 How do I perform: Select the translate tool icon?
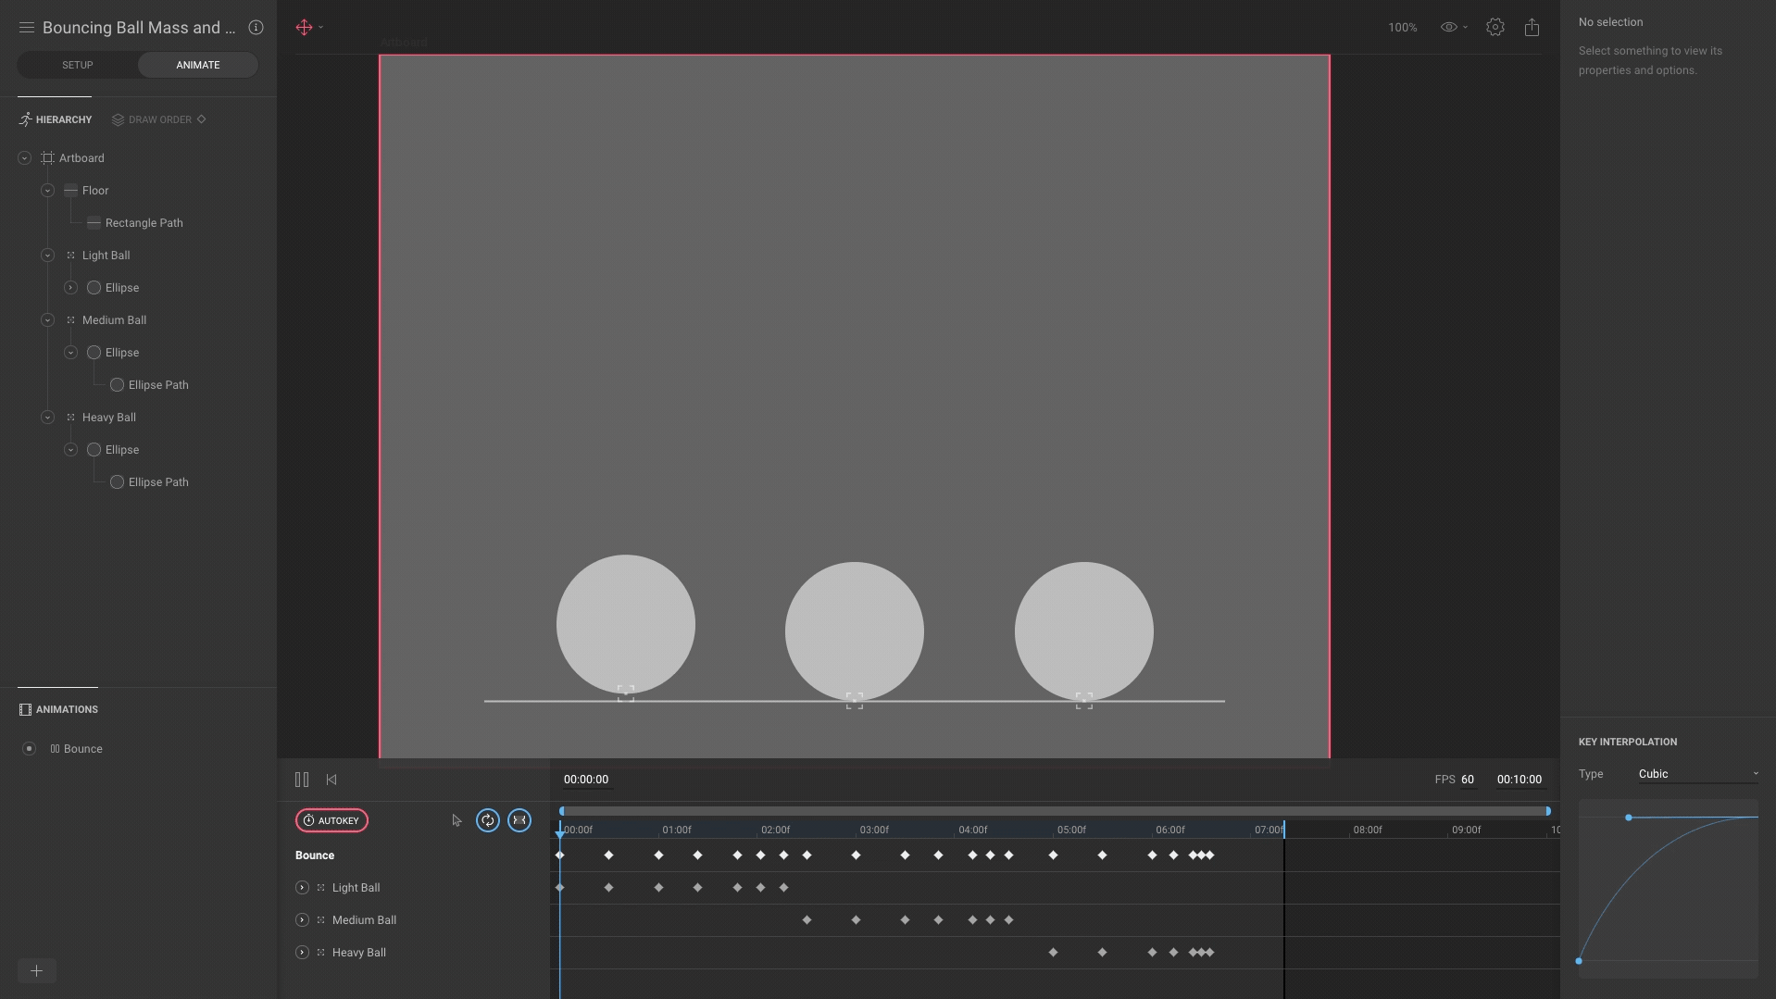tap(304, 28)
